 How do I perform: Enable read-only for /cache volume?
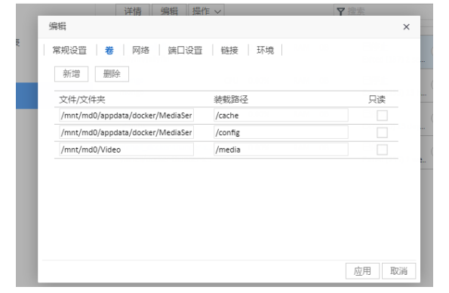coord(382,116)
